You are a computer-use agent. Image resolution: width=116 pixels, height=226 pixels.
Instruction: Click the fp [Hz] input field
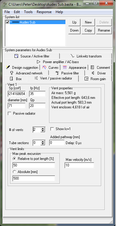click(x=37, y=94)
